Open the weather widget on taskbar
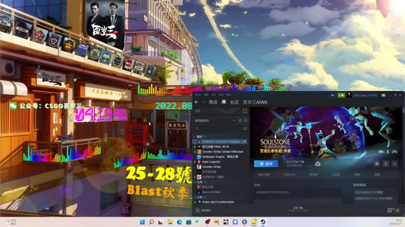 [x=10, y=222]
